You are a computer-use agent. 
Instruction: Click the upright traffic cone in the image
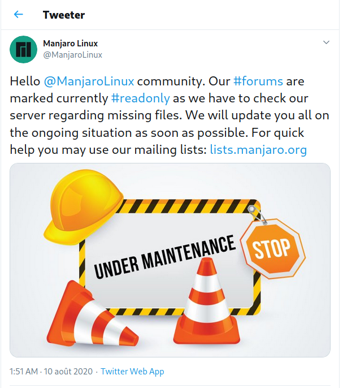[x=206, y=301]
